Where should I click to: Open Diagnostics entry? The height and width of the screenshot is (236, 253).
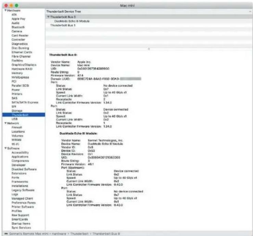point(20,44)
